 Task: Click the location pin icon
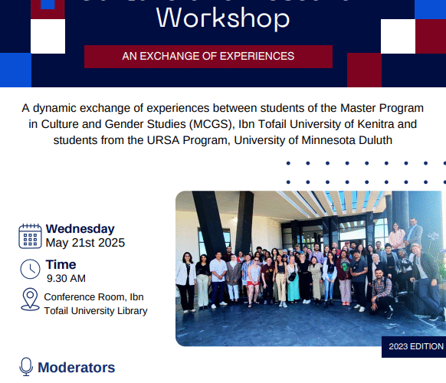(x=30, y=299)
